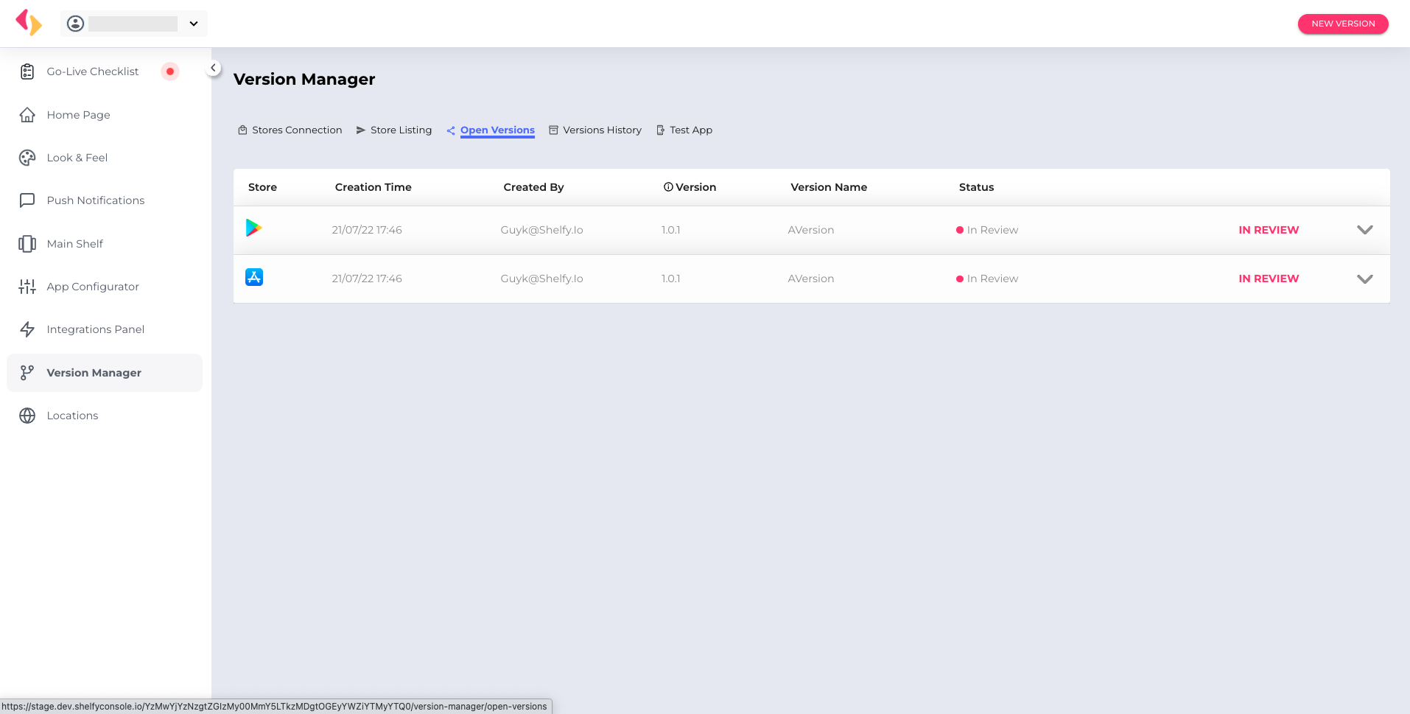Expand the Google Play version row chevron

(x=1364, y=230)
